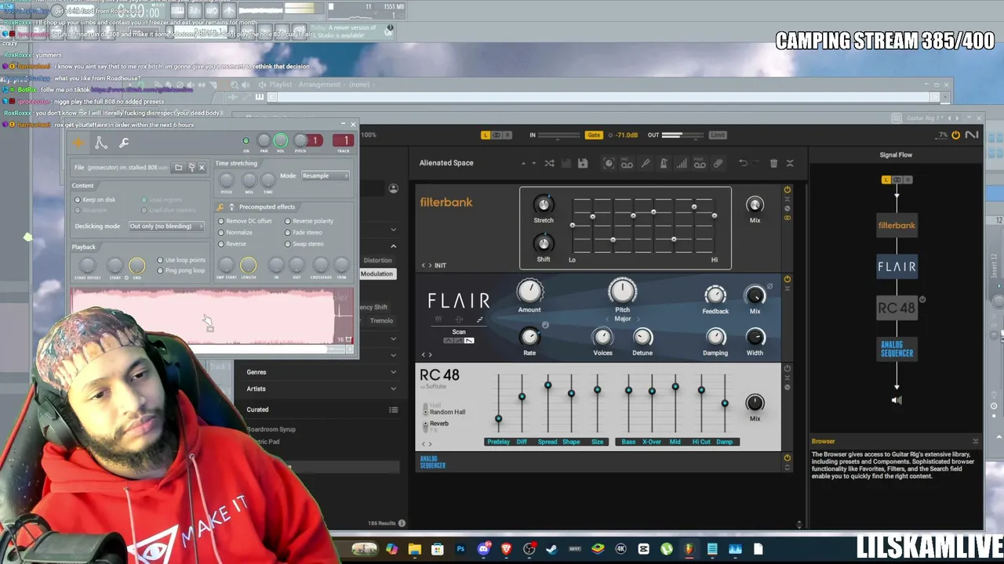
Task: Collapse the expanded effects category chevron
Action: (x=393, y=246)
